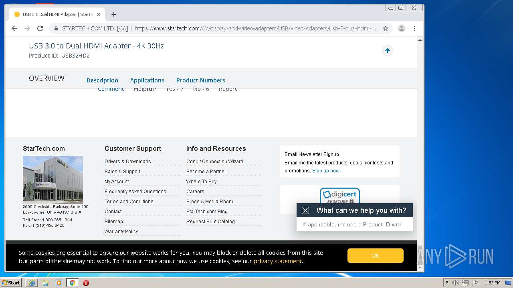
Task: View the Warranty Policy
Action: 121,232
